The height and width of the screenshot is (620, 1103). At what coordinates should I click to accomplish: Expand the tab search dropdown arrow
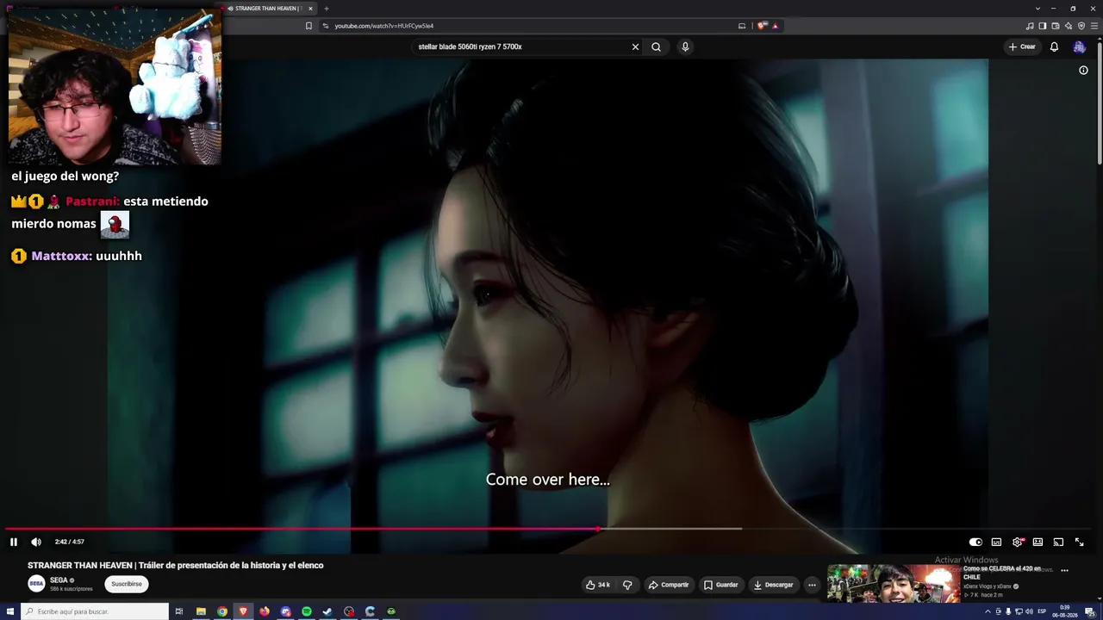(1038, 9)
